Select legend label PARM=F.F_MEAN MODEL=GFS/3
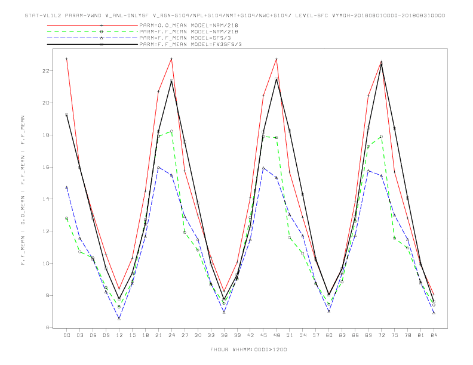Screen dimensions: 473x365 (x=185, y=38)
